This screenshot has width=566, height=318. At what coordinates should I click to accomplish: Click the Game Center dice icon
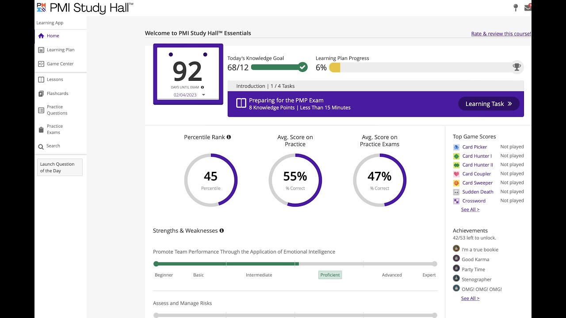point(41,64)
